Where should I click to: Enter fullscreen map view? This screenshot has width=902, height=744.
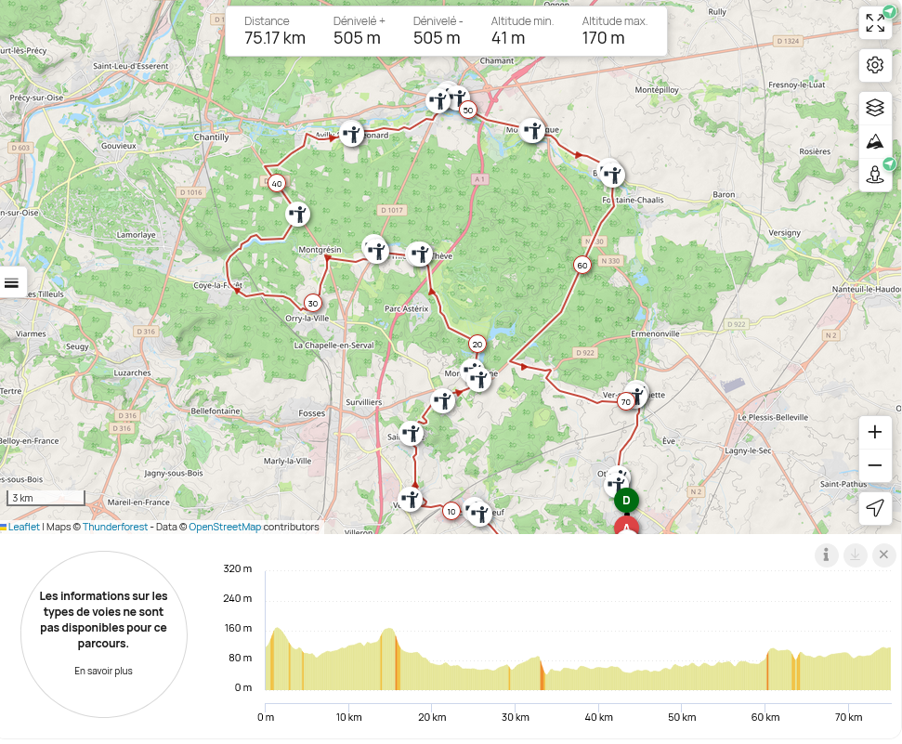pyautogui.click(x=875, y=23)
